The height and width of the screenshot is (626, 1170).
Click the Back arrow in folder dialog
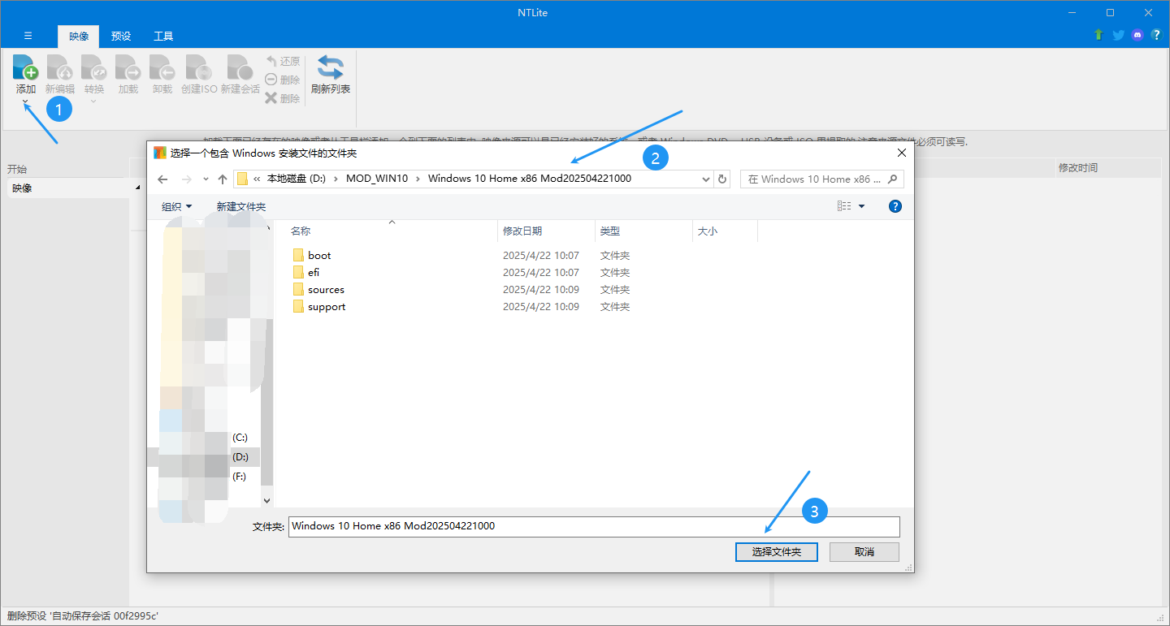[x=162, y=179]
